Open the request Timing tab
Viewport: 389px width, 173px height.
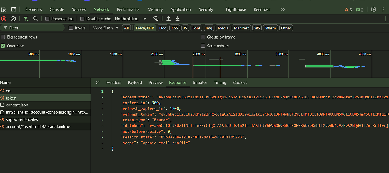pos(220,82)
